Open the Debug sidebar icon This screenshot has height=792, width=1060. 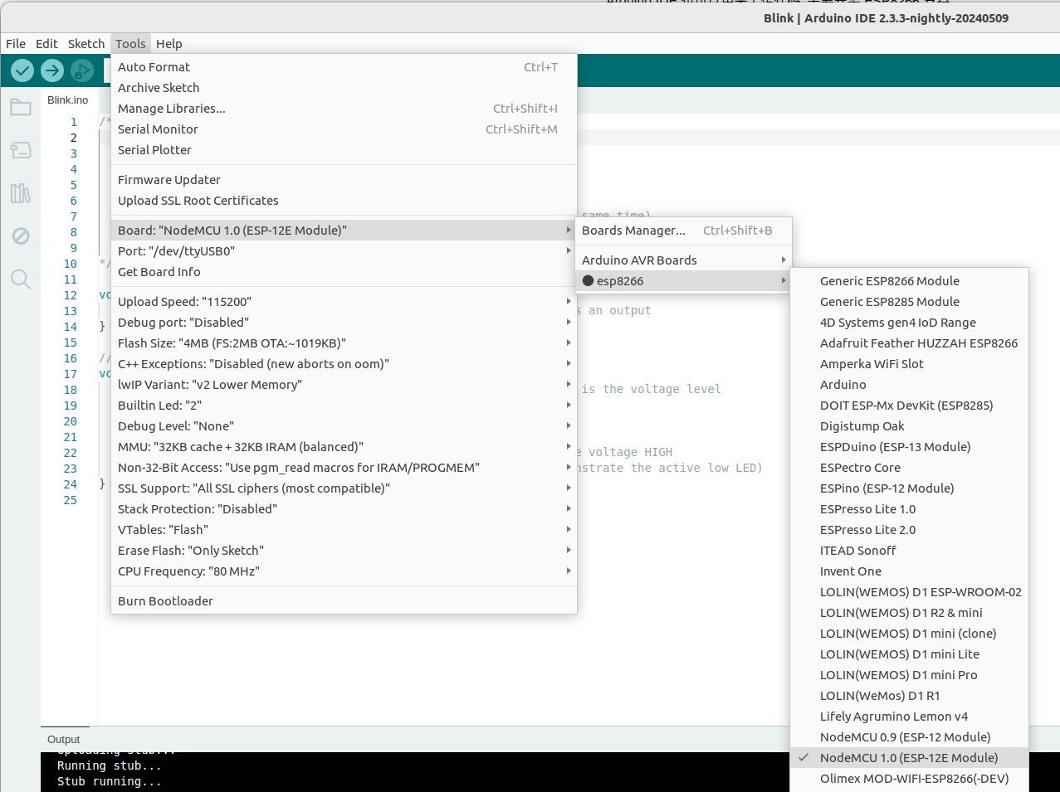(x=21, y=236)
